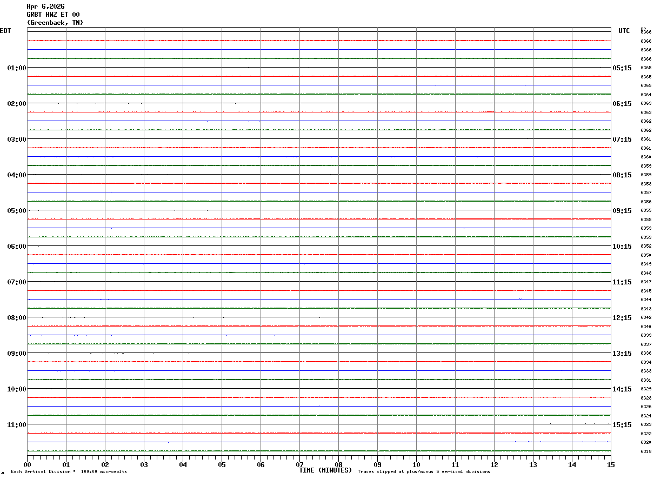654x479 pixels.
Task: Select minute tick label '10' on time axis
Action: (416, 464)
